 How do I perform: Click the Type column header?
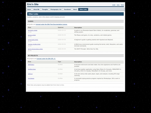[59, 62]
